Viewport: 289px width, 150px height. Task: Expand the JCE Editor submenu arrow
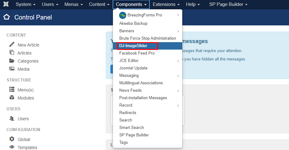(178, 61)
